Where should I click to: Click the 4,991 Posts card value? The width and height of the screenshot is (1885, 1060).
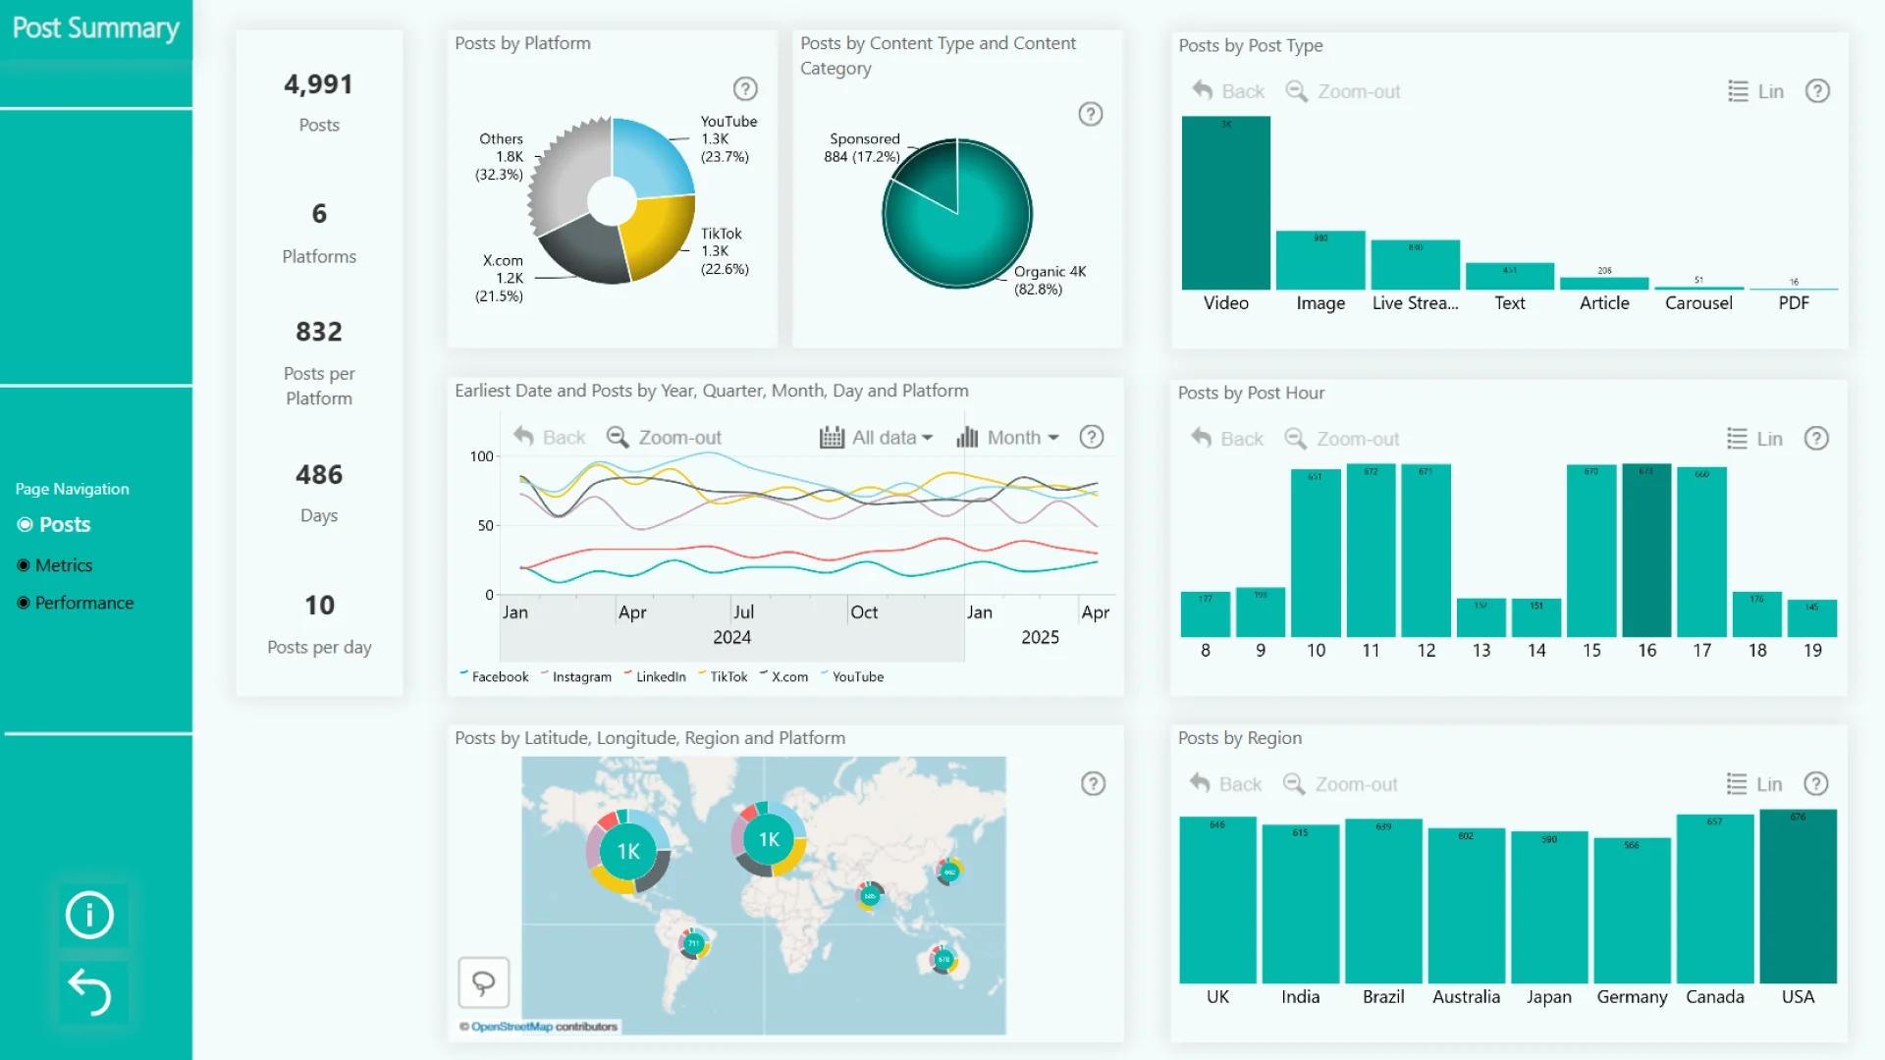319,84
